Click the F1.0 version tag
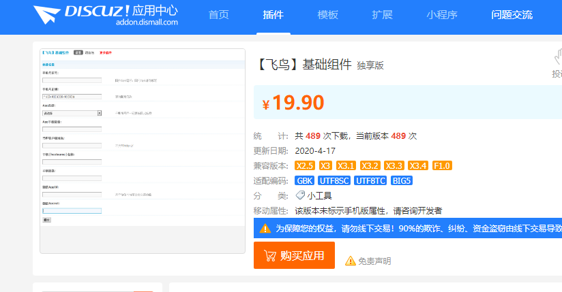This screenshot has height=292, width=562. coord(442,165)
